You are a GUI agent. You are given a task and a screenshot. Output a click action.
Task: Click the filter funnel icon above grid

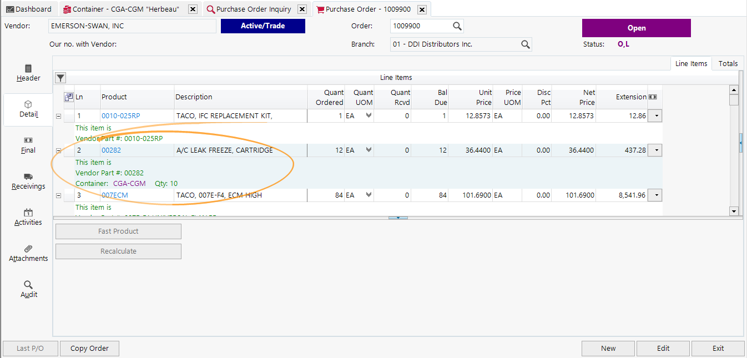(60, 78)
